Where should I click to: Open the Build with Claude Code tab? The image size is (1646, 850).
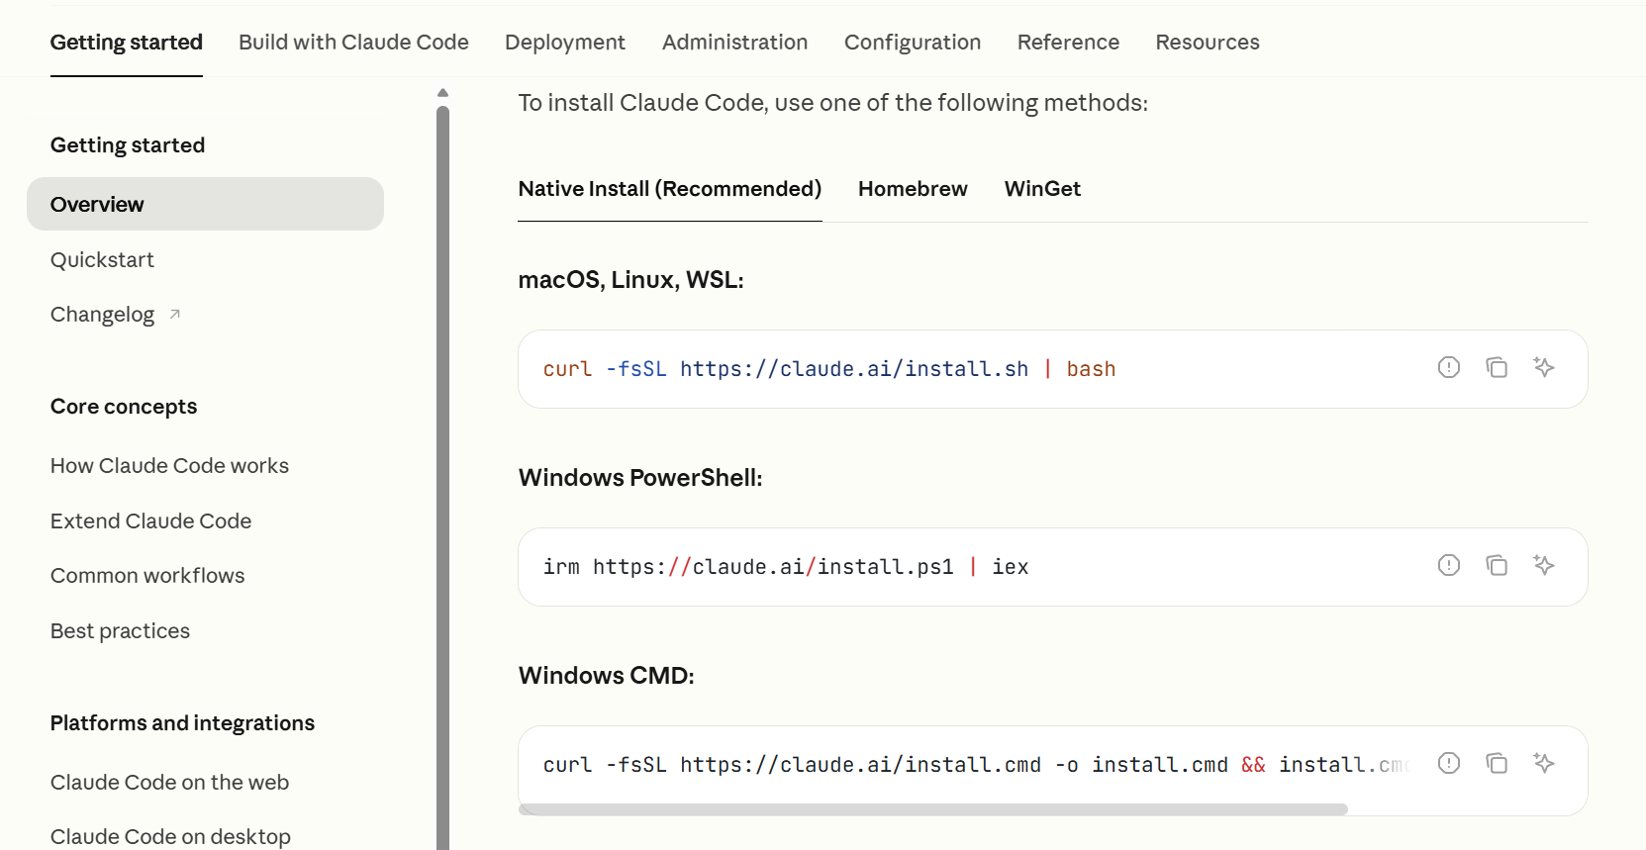tap(353, 43)
